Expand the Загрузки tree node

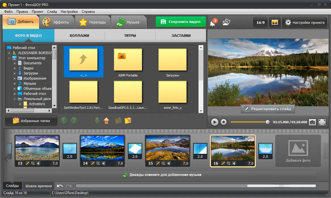click(14, 73)
